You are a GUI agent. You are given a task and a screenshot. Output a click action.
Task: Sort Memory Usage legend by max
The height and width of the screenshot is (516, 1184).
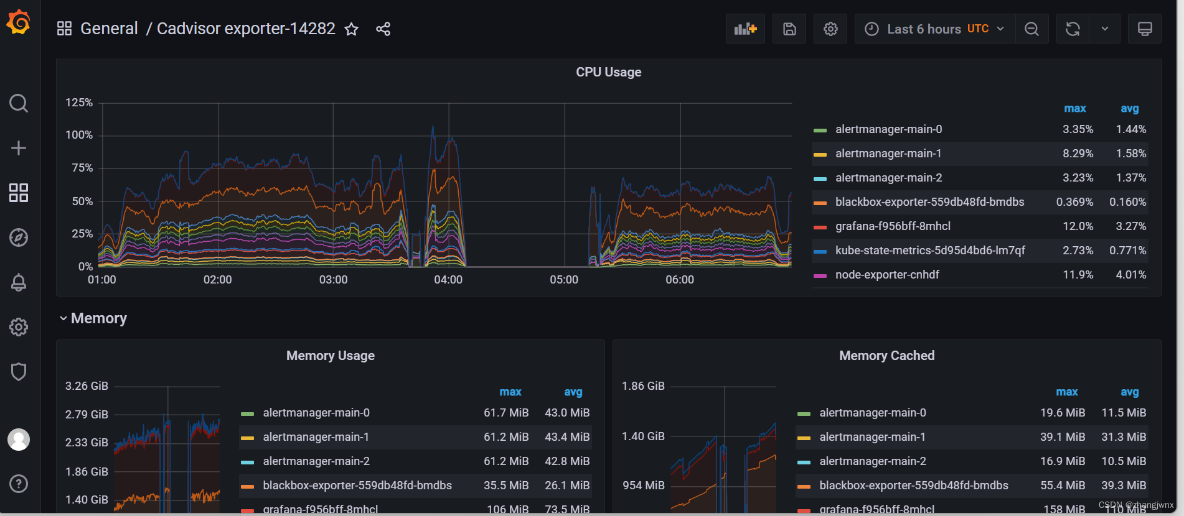point(510,392)
